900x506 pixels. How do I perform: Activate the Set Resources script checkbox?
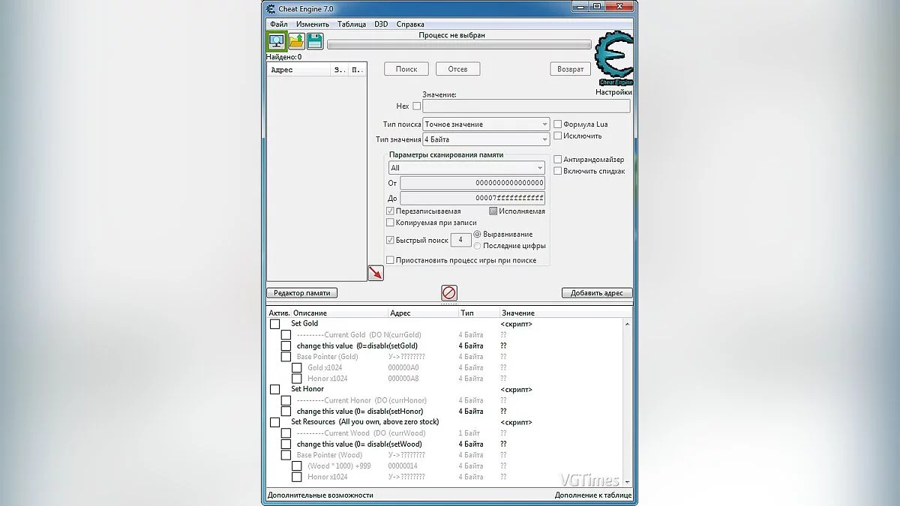pyautogui.click(x=274, y=423)
